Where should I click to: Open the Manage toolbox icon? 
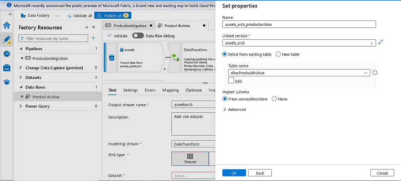7,68
